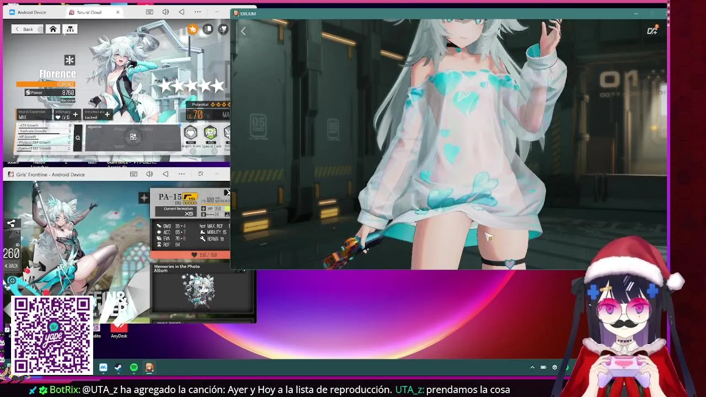Close the Neural Cloud tab
Image resolution: width=706 pixels, height=397 pixels.
coord(118,12)
